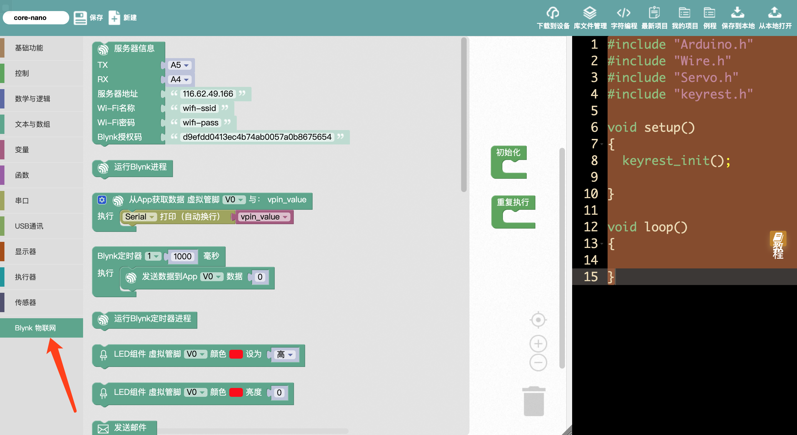Viewport: 797px width, 435px height.
Task: Edit 数据 value 0 in 发送数据到App
Action: 260,277
